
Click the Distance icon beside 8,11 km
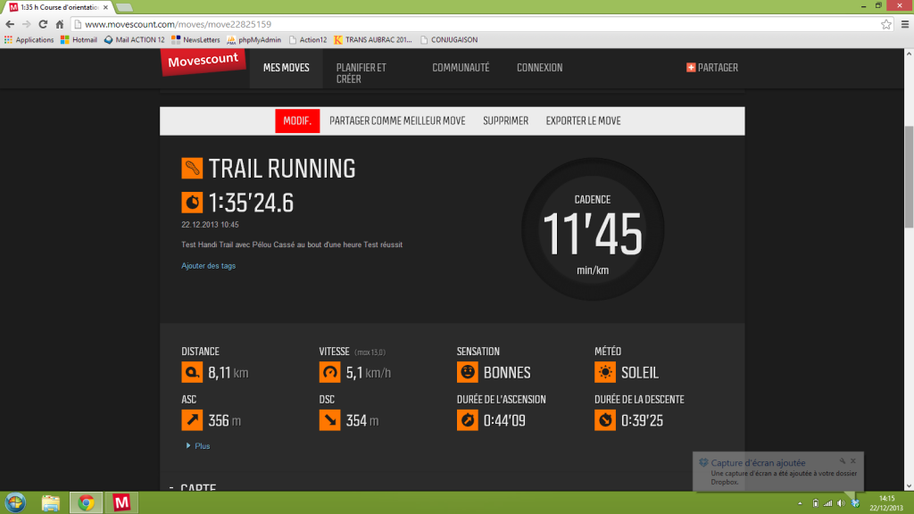[x=192, y=372]
